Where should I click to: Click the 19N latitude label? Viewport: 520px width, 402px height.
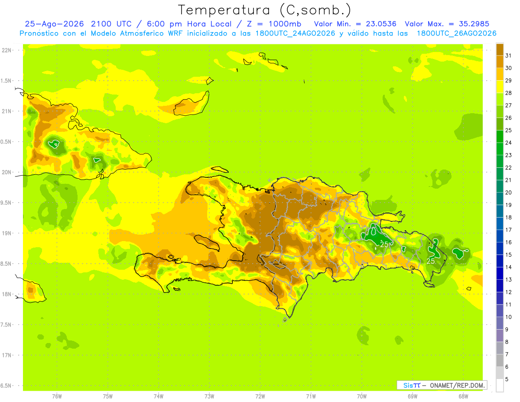coord(6,233)
